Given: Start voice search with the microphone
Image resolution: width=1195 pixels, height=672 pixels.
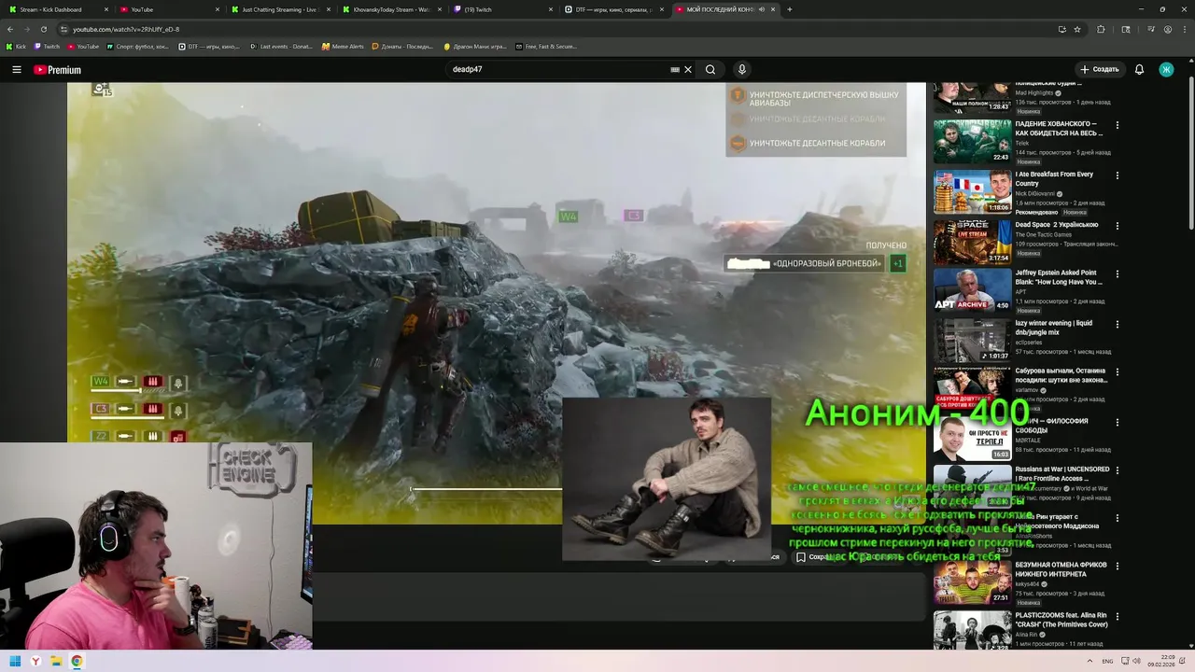Looking at the screenshot, I should tap(742, 69).
